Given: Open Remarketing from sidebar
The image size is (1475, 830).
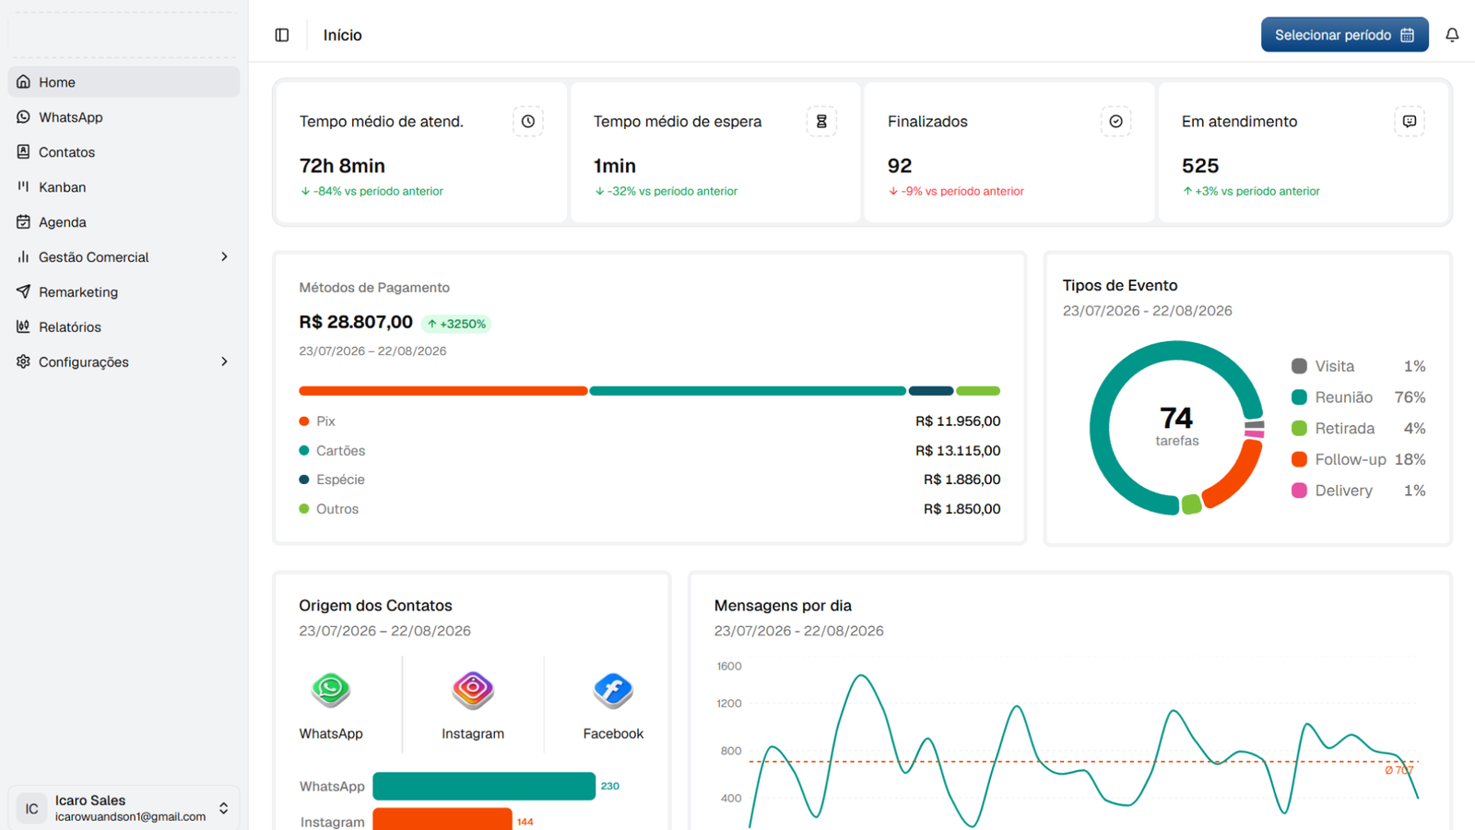Looking at the screenshot, I should tap(124, 292).
